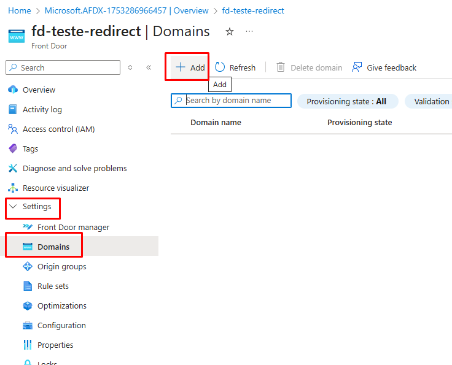Open the Validation filter pill
The image size is (452, 365).
[429, 101]
